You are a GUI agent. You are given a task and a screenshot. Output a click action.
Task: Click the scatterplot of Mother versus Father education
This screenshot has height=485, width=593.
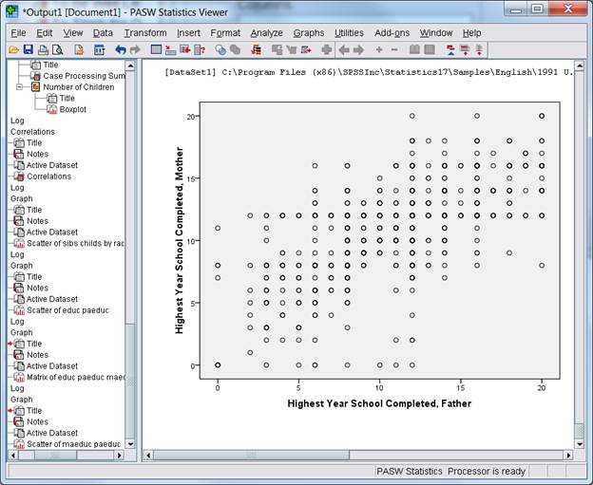[380, 240]
